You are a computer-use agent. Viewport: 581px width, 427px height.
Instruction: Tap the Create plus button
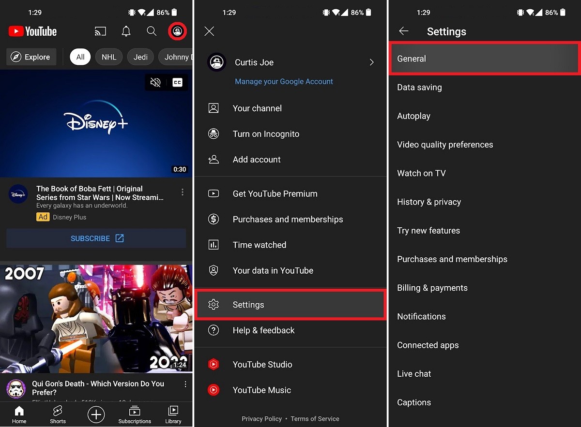(x=96, y=414)
